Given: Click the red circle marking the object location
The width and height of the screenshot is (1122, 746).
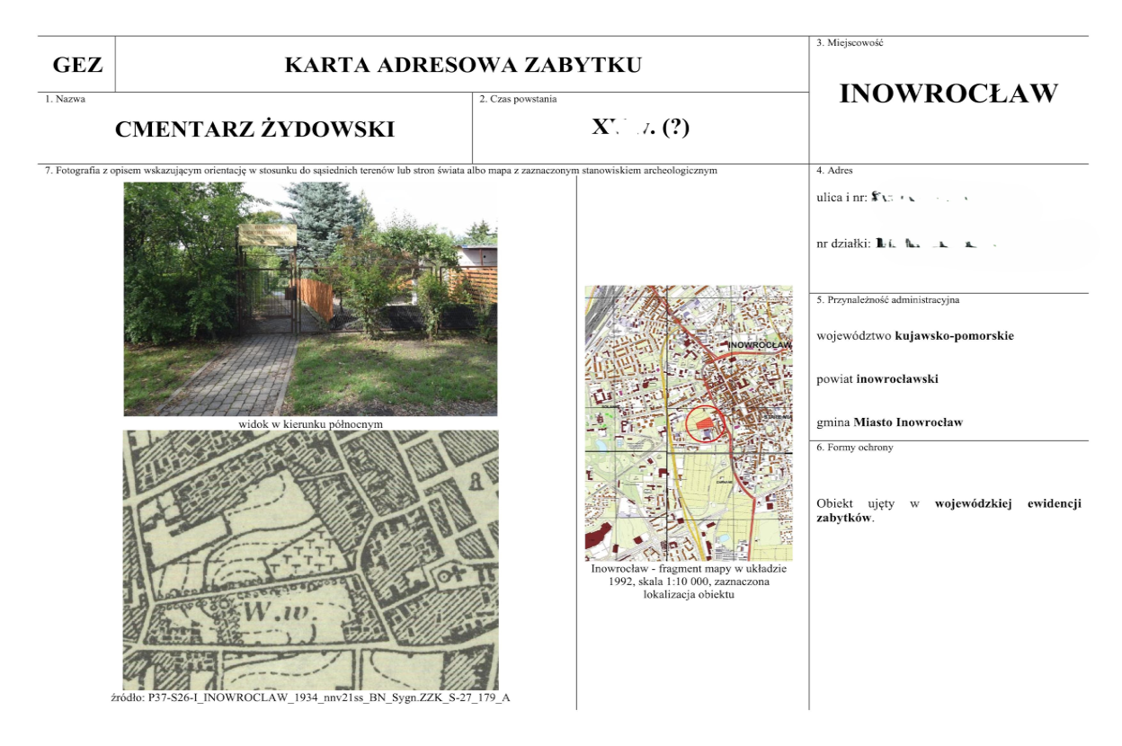Looking at the screenshot, I should 707,422.
